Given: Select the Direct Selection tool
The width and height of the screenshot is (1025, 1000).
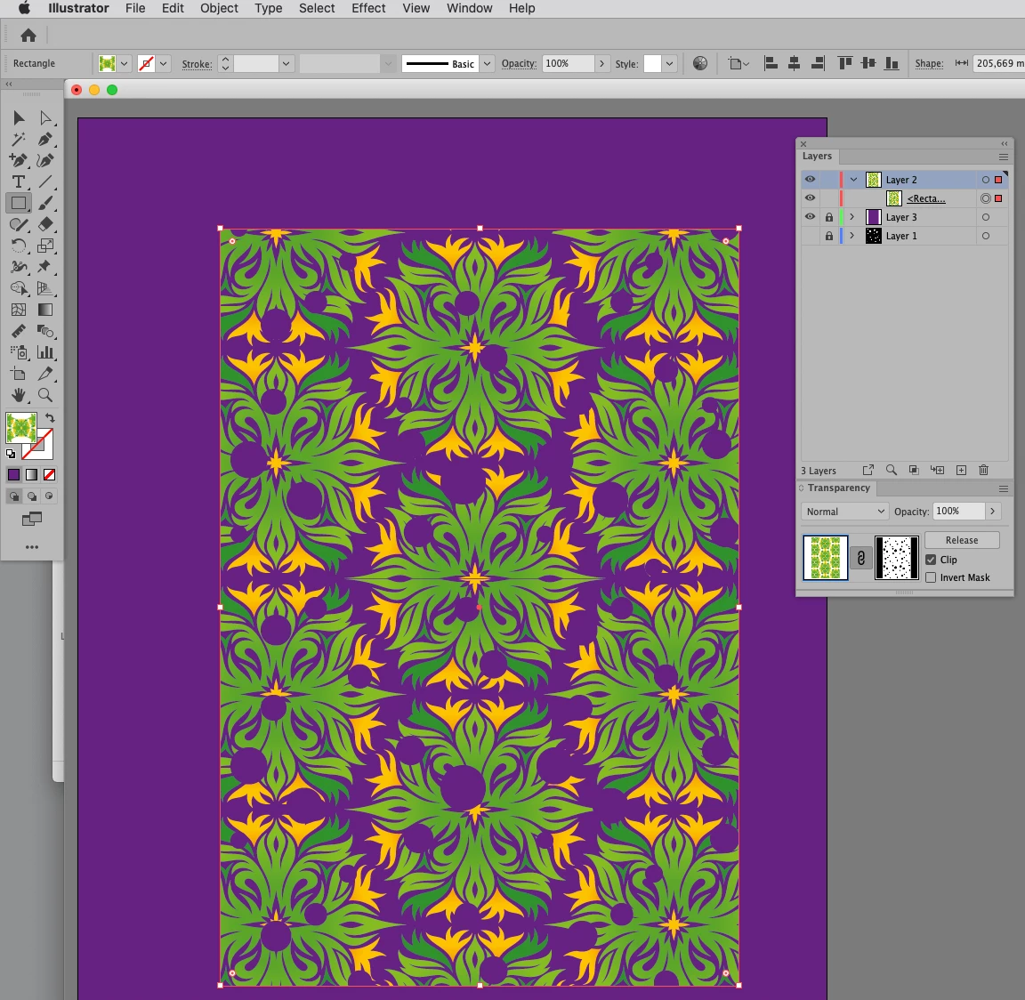Looking at the screenshot, I should click(45, 117).
